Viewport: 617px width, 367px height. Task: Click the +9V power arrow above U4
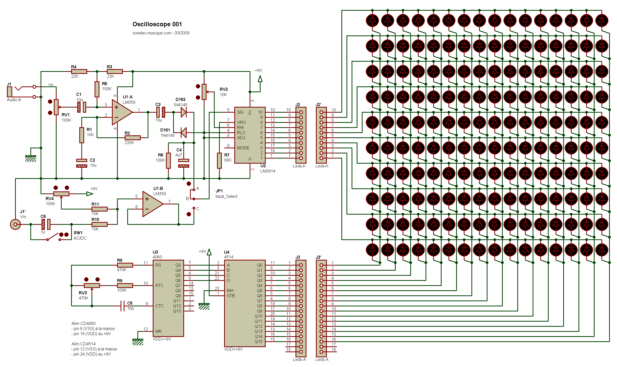tap(209, 252)
